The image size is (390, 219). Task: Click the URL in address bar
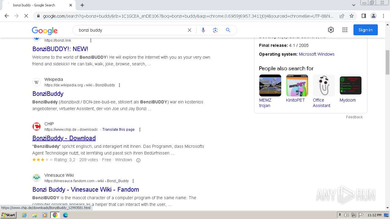coord(188,16)
